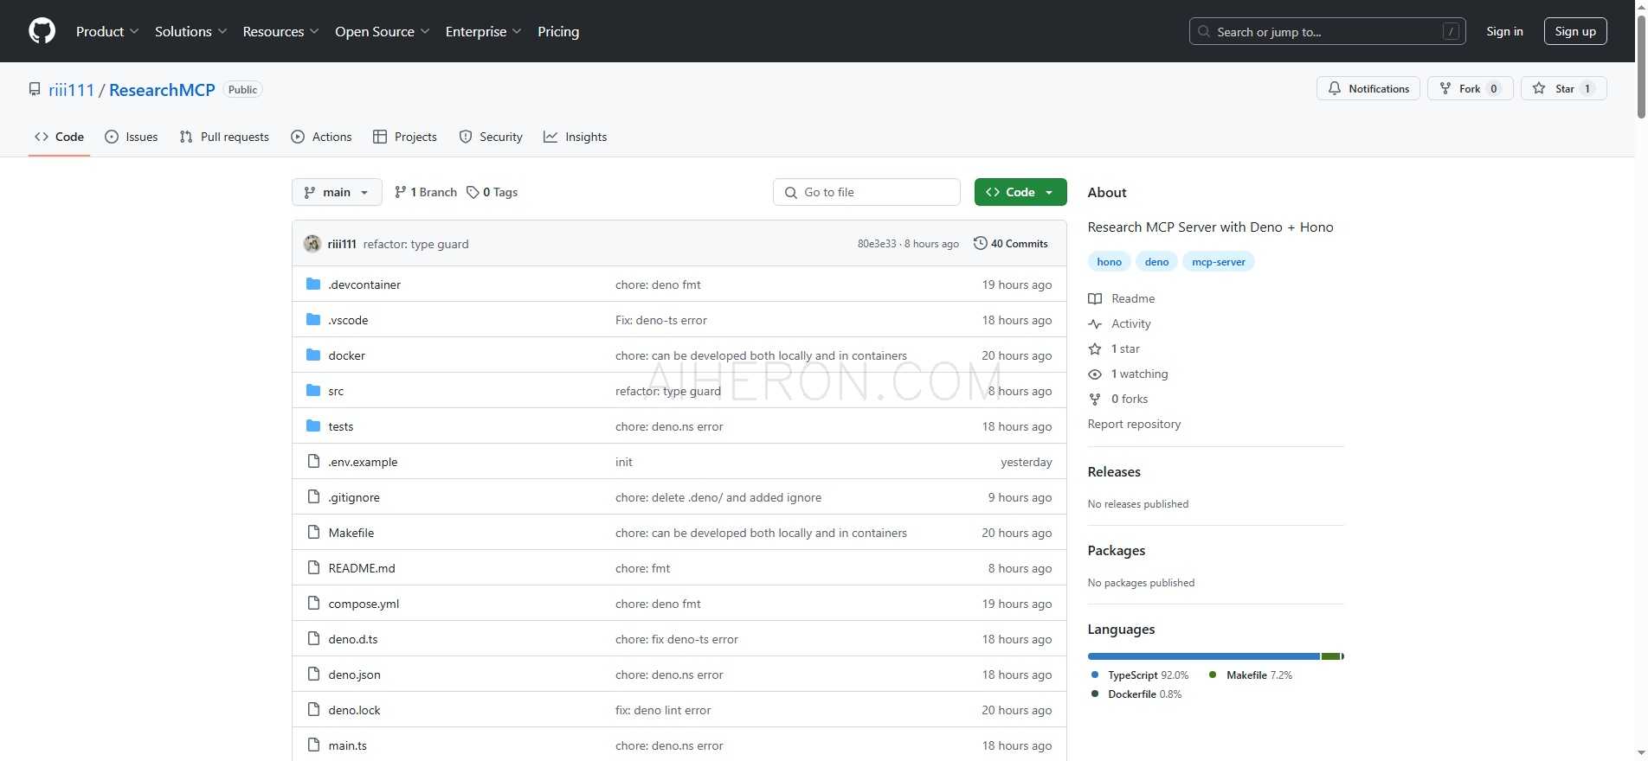Image resolution: width=1648 pixels, height=761 pixels.
Task: Switch to the Projects tab
Action: [404, 137]
